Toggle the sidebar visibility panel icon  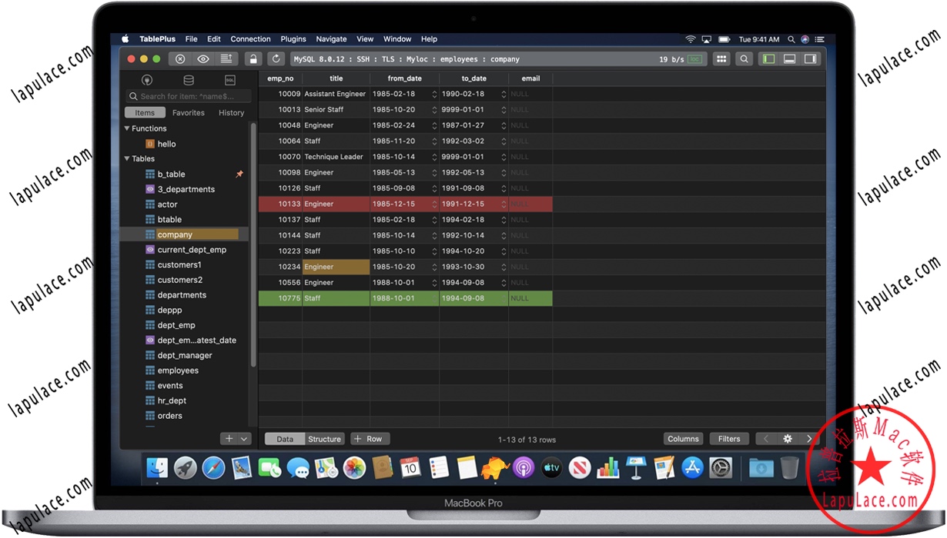tap(768, 58)
